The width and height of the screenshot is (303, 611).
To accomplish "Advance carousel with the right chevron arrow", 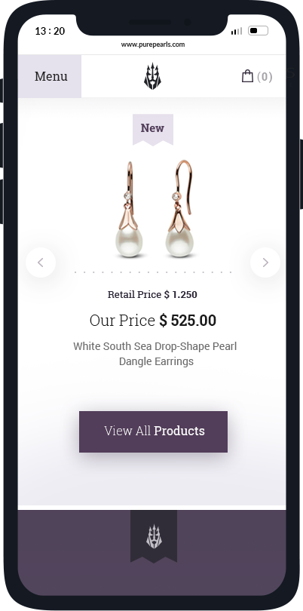I will 265,263.
